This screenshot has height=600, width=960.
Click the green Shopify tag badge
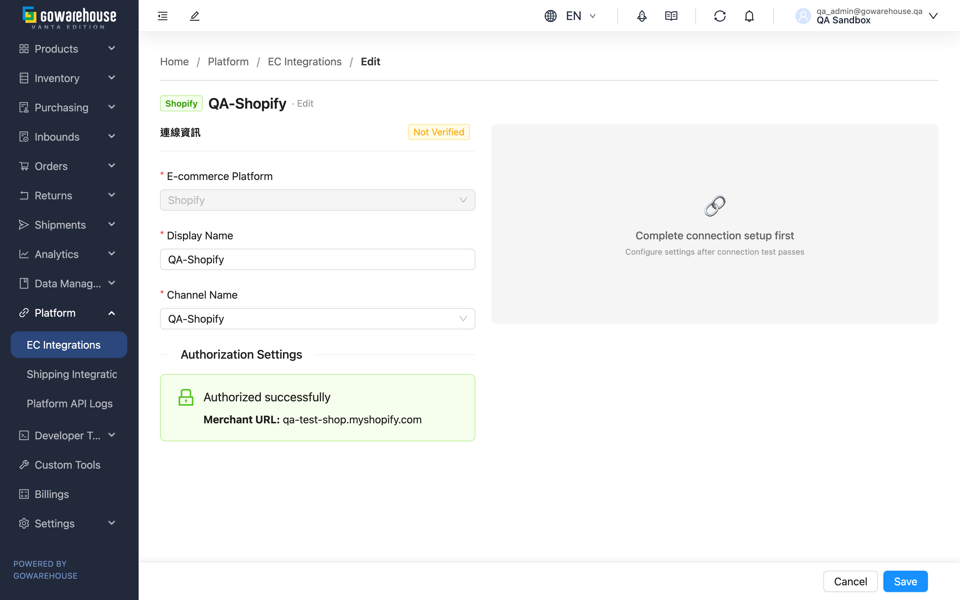tap(181, 104)
